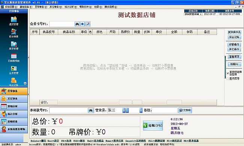Expand 营业员 张三 dropdown arrow
Image resolution: width=244 pixels, height=146 pixels.
click(x=124, y=110)
